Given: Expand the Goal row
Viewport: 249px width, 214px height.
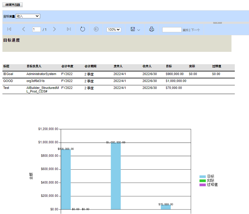Looking at the screenshot, I should 5,74.
